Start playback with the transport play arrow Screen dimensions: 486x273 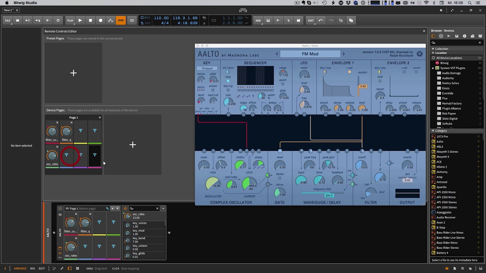pos(80,20)
